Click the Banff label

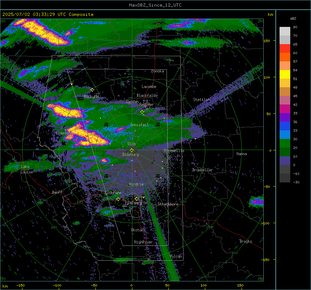(57, 192)
